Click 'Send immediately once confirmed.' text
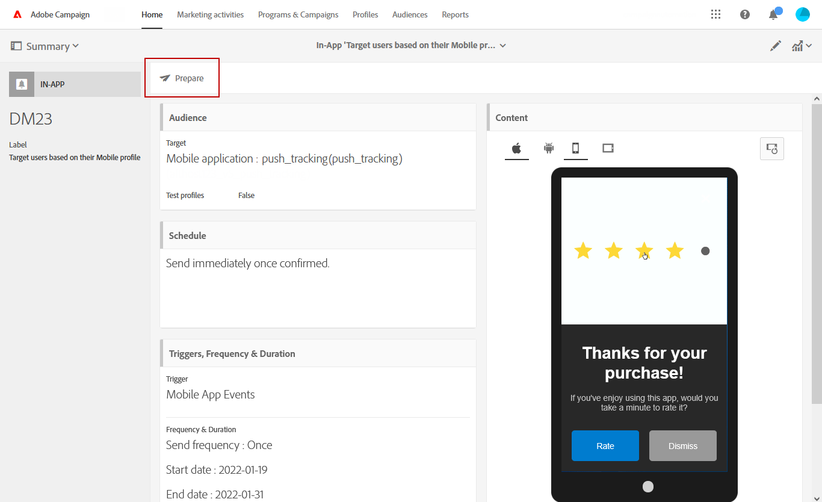Viewport: 822px width, 502px height. coord(248,263)
